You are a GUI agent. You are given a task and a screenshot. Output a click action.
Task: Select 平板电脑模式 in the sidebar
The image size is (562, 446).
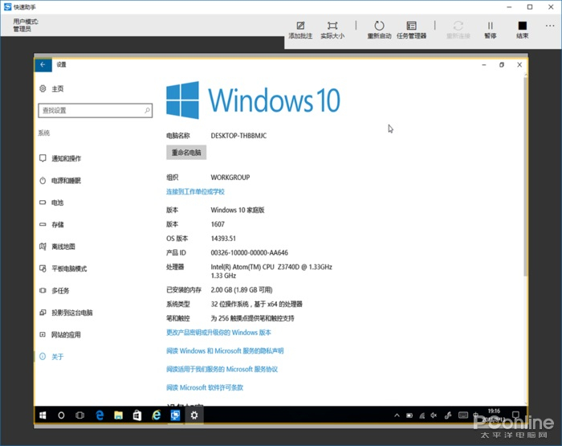pyautogui.click(x=69, y=268)
